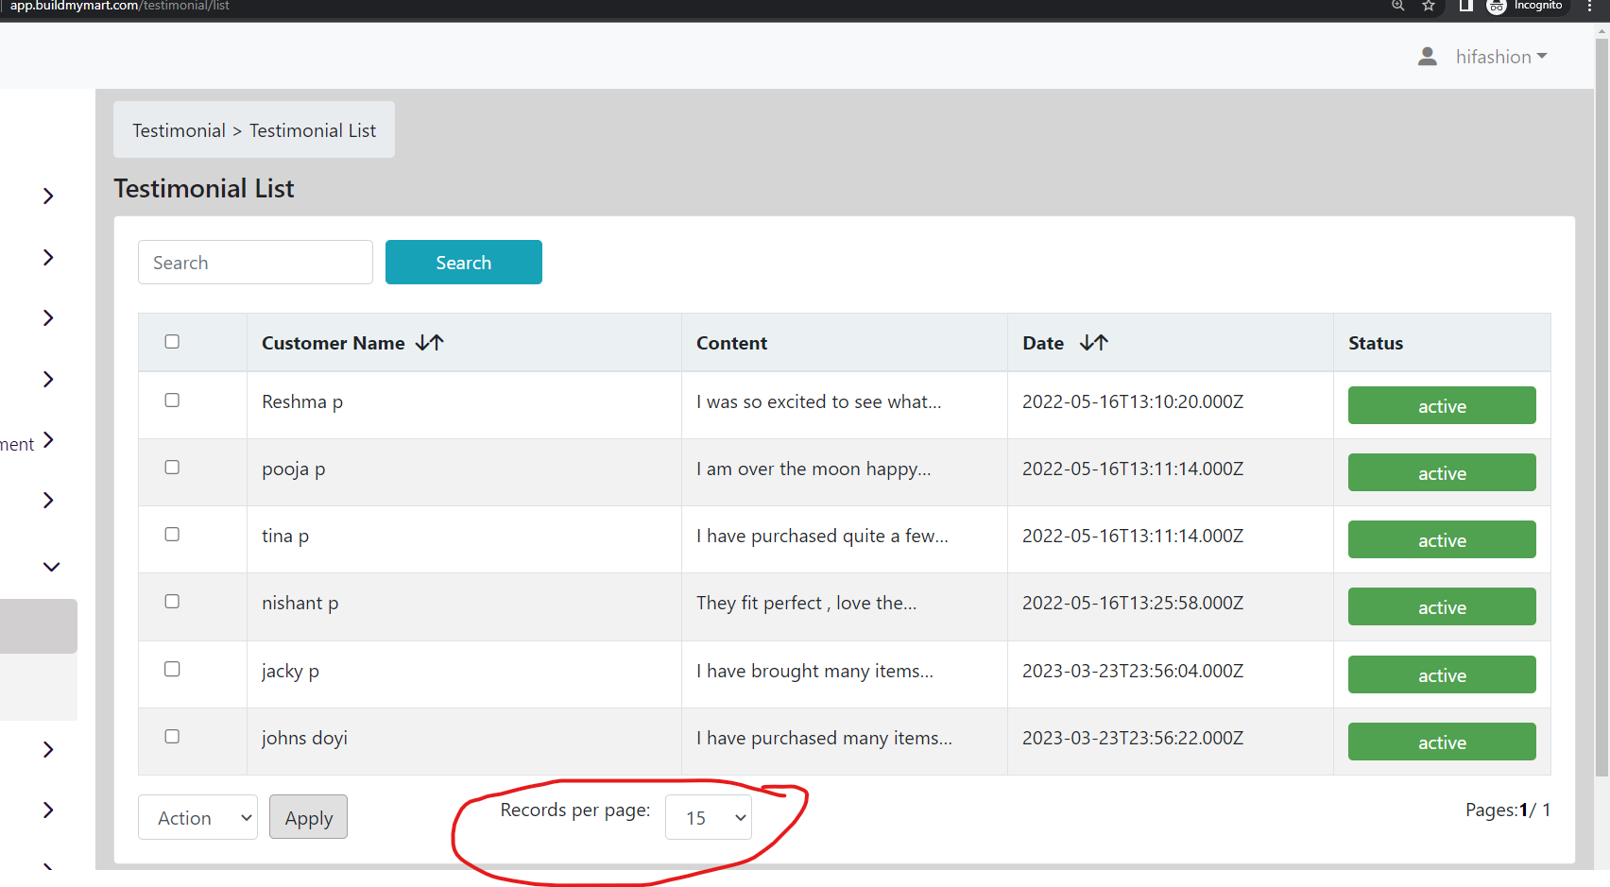Click the customer name 'johns doyi'
The width and height of the screenshot is (1610, 887).
(304, 738)
